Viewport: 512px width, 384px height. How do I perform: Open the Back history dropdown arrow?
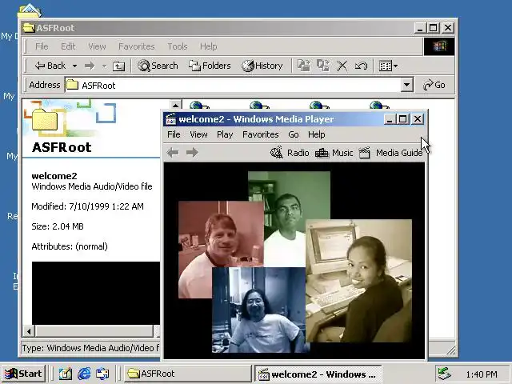coord(74,66)
